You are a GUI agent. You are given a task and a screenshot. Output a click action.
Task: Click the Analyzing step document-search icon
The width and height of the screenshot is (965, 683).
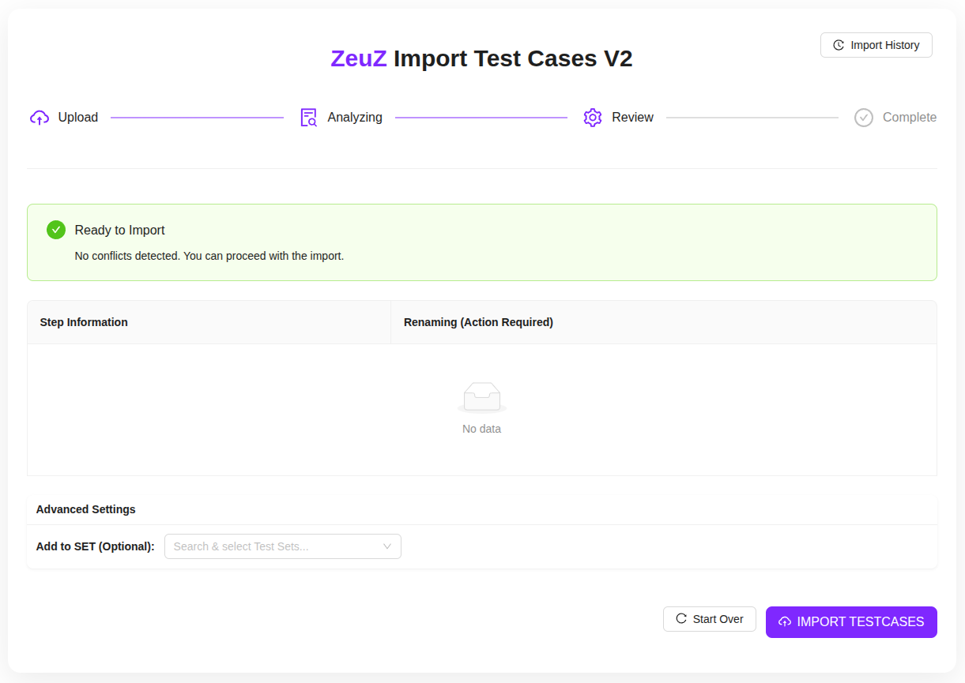tap(308, 118)
